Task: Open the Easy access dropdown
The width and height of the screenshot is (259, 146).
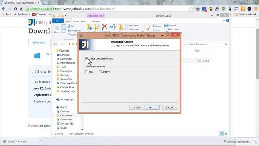Action: tap(133, 29)
